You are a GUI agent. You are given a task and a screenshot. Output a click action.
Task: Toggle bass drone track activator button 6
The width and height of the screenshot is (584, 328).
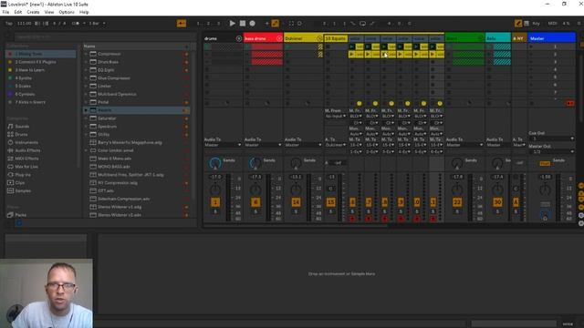point(255,202)
